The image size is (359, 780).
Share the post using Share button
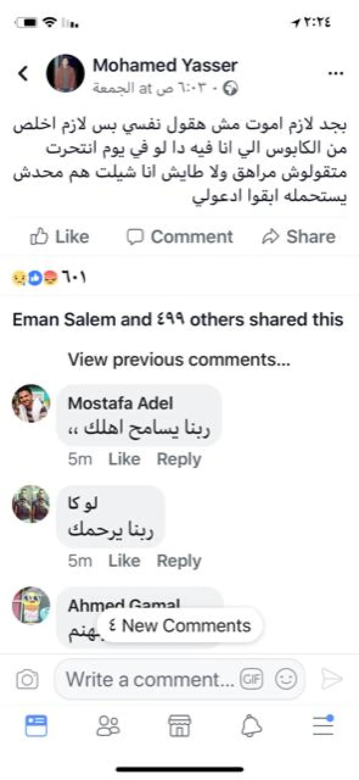point(299,237)
